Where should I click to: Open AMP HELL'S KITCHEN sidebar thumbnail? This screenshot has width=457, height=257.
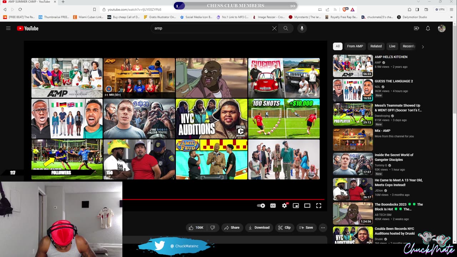[353, 66]
